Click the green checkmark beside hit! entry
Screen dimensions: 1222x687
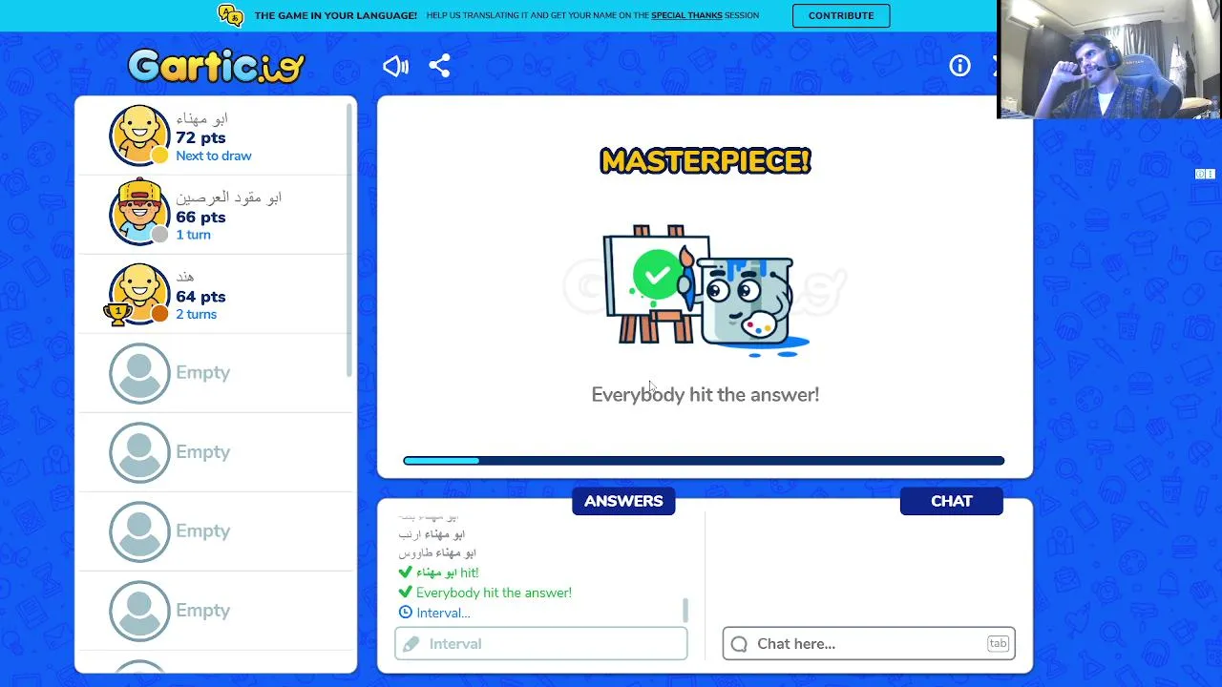pos(405,572)
